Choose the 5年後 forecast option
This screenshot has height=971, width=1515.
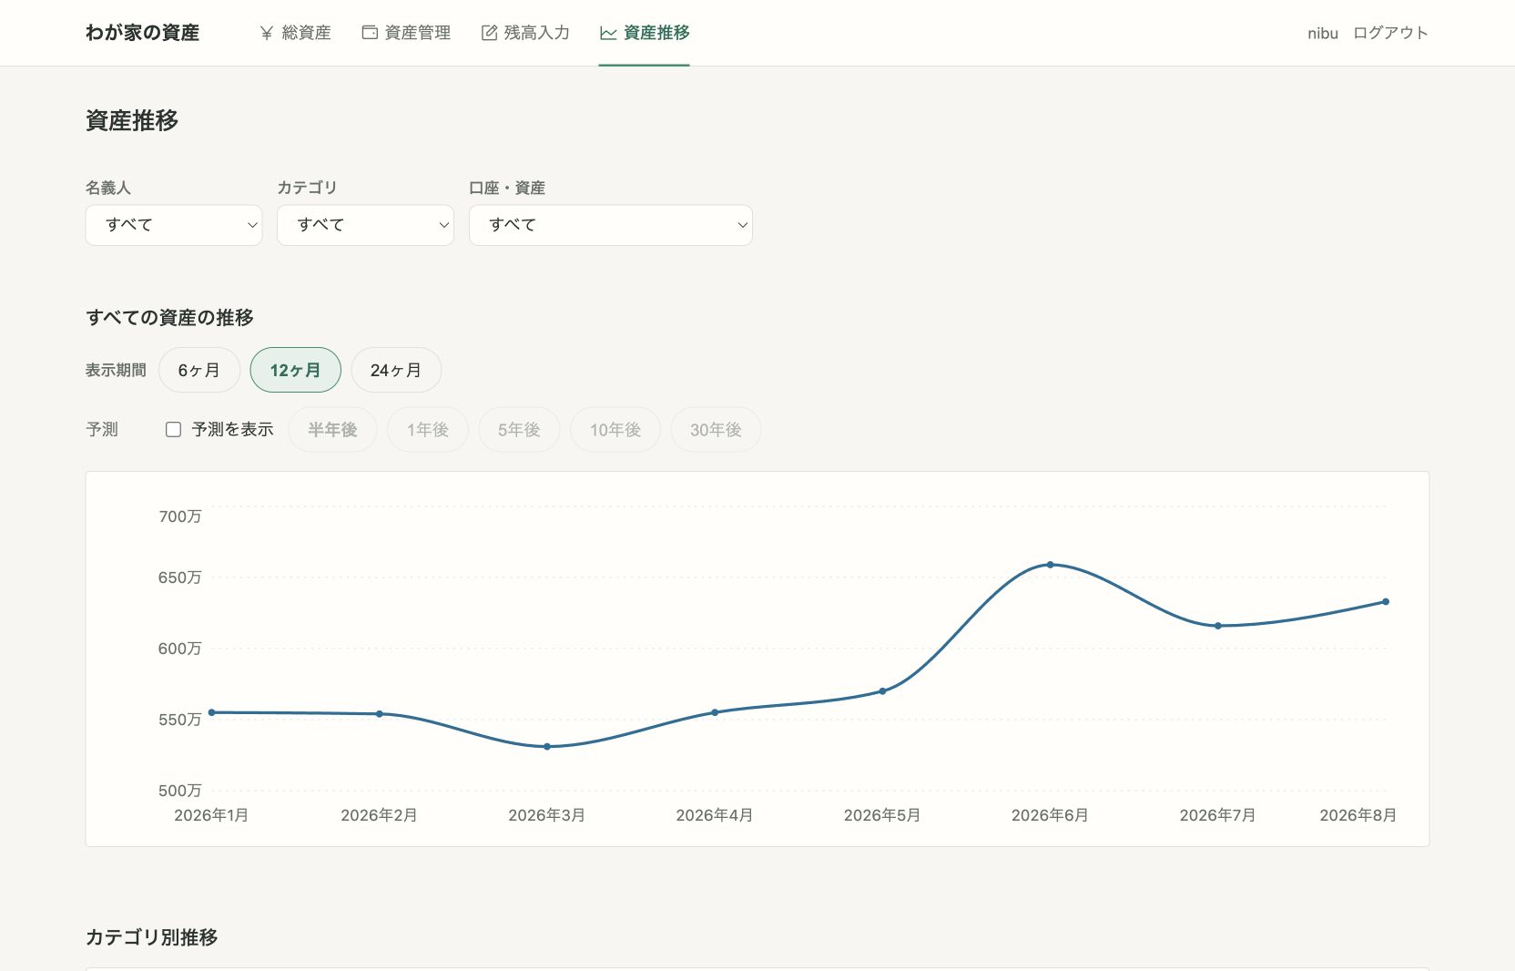click(519, 429)
